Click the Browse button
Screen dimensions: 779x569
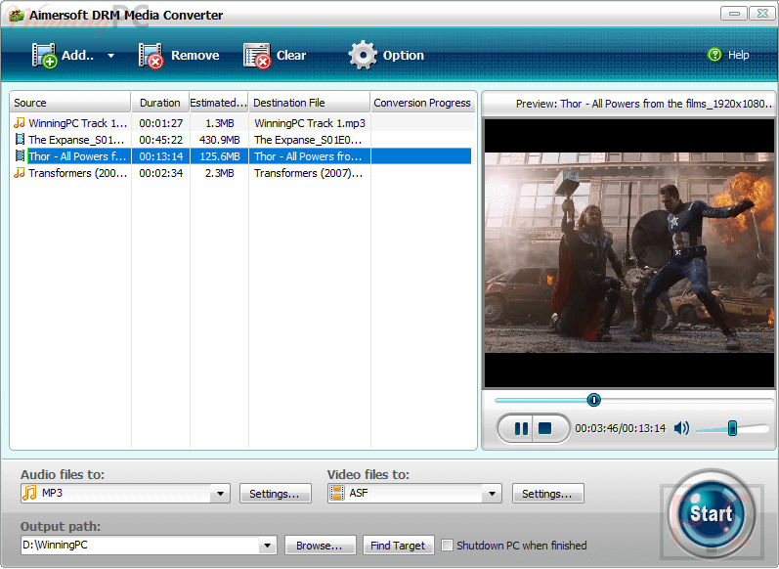click(320, 546)
